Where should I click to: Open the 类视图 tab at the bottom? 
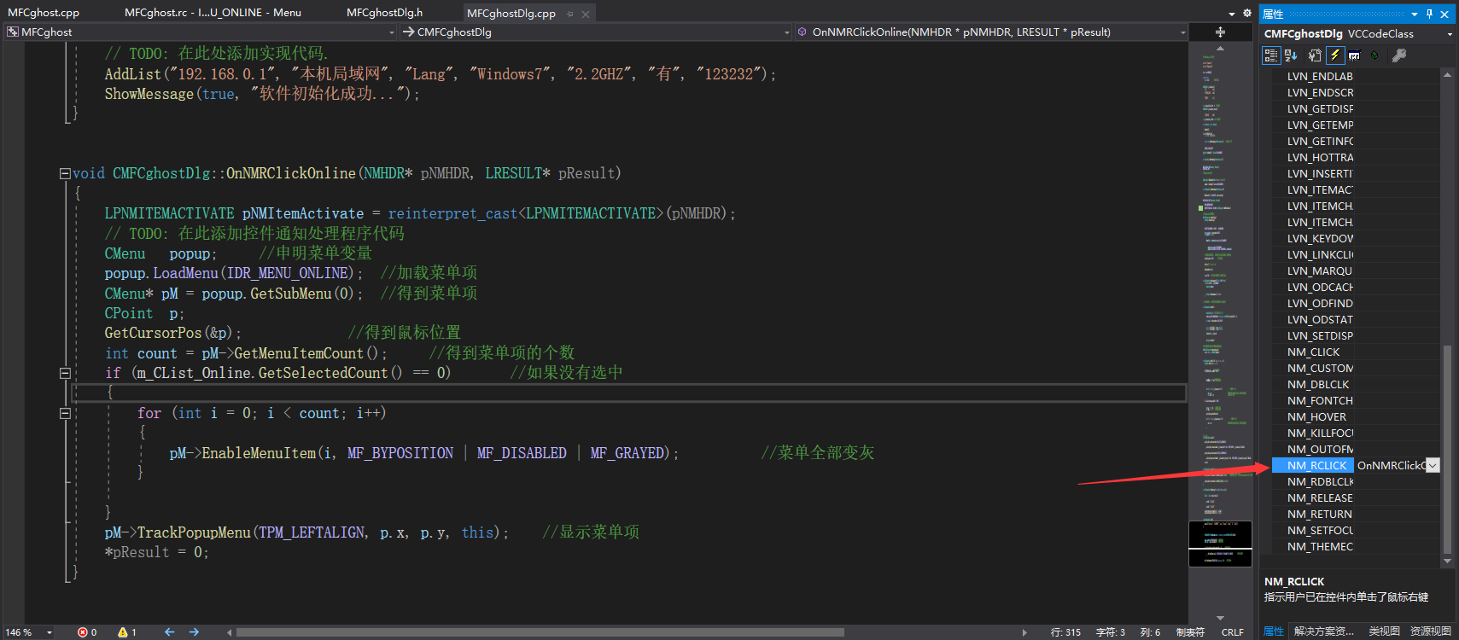click(1384, 631)
